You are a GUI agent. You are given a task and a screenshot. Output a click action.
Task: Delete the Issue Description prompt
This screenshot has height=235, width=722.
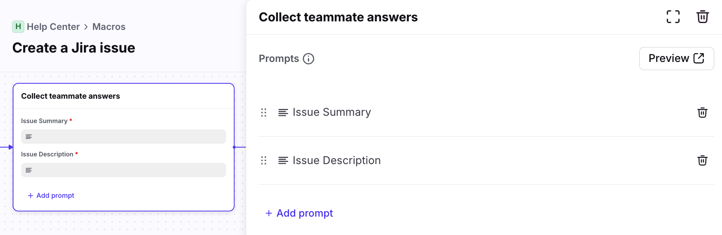[x=702, y=160]
